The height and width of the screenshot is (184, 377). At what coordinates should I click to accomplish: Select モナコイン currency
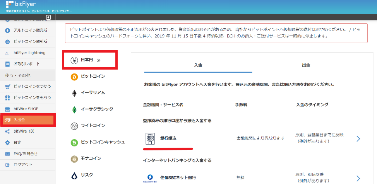[91, 158]
